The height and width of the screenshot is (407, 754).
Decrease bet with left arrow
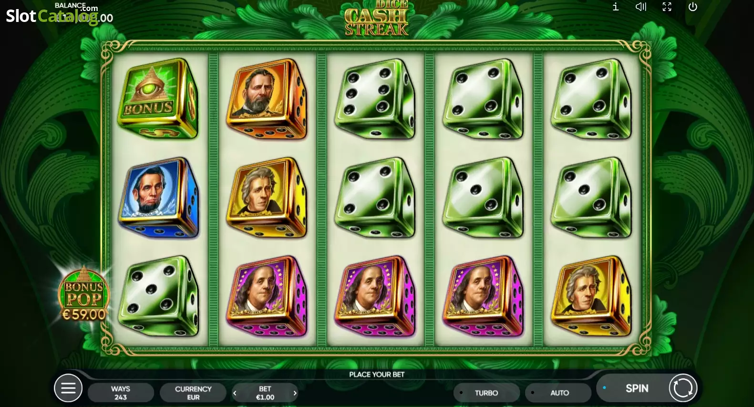[x=235, y=393]
